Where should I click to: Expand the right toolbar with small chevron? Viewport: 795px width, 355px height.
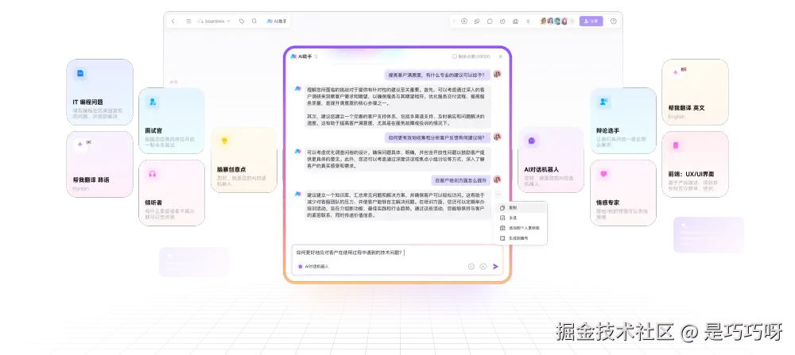coord(454,21)
